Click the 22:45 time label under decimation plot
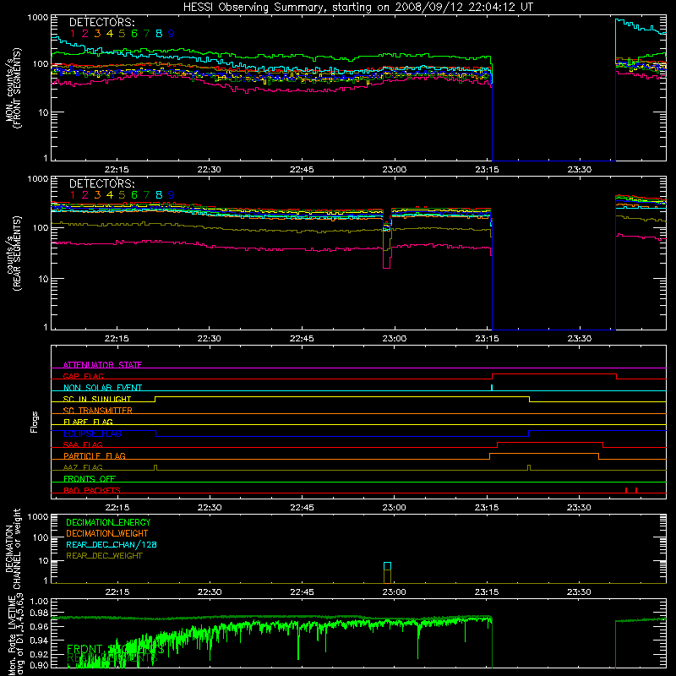The height and width of the screenshot is (676, 676). pyautogui.click(x=302, y=592)
